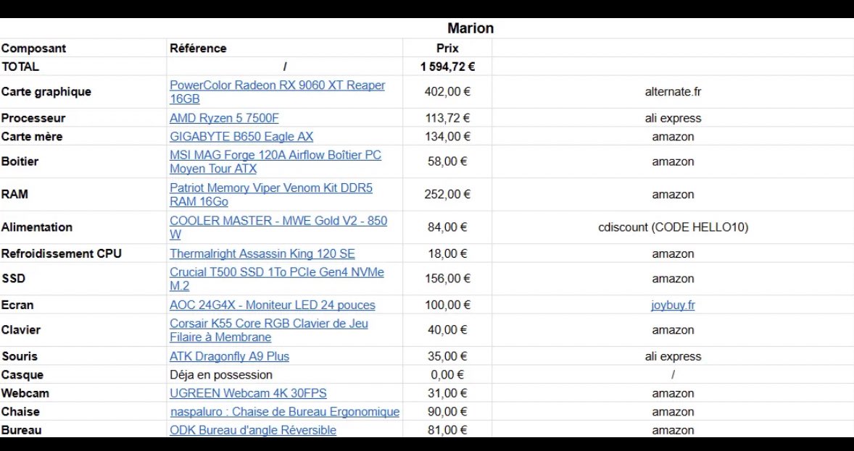This screenshot has height=451, width=854.
Task: Select the Alimentation label cell
Action: tap(83, 227)
